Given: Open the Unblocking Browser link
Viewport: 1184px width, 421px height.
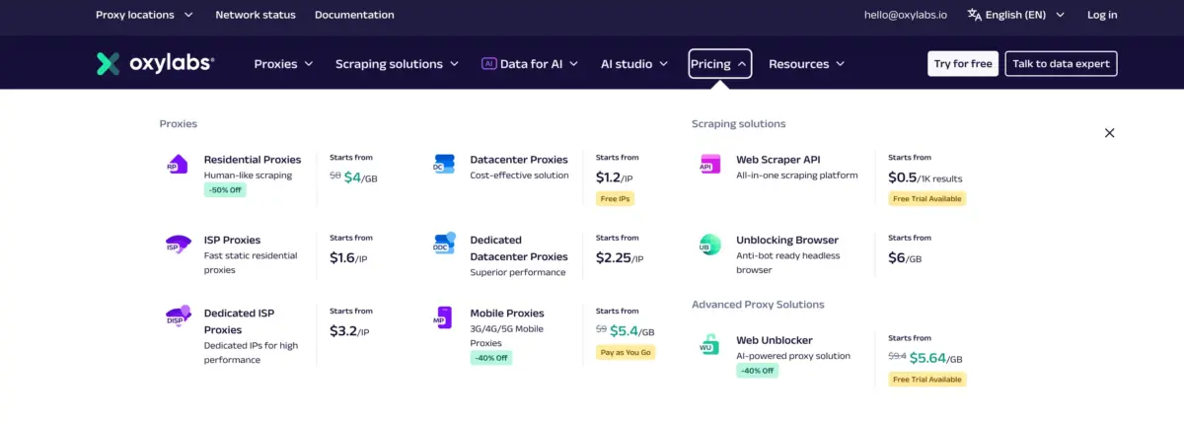Looking at the screenshot, I should tap(787, 240).
